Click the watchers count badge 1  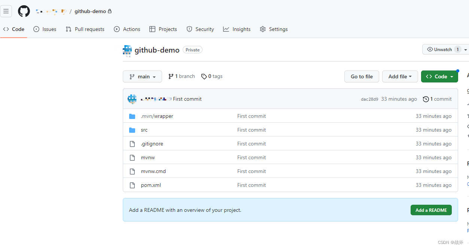click(457, 49)
